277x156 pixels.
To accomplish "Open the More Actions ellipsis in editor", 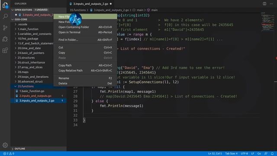I will (271, 4).
